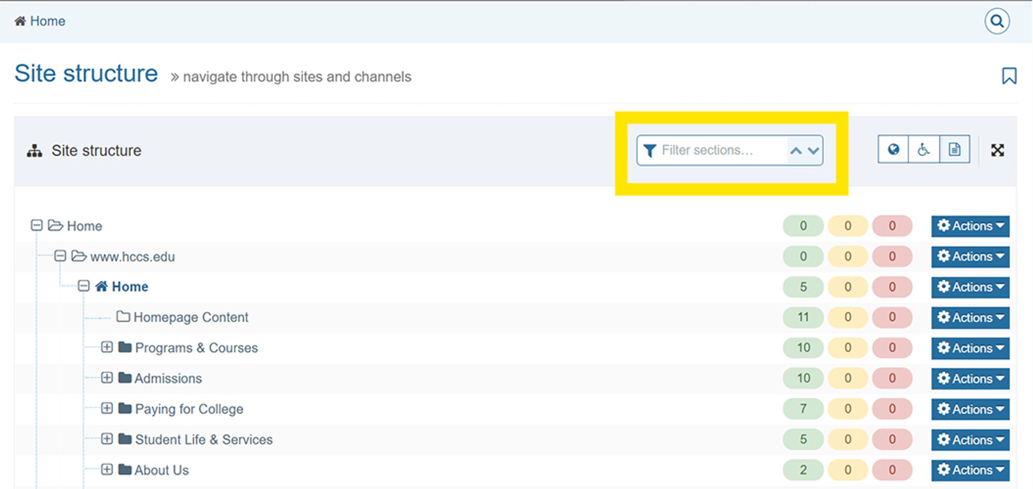This screenshot has width=1033, height=489.
Task: Collapse the bold Home branch node
Action: 84,286
